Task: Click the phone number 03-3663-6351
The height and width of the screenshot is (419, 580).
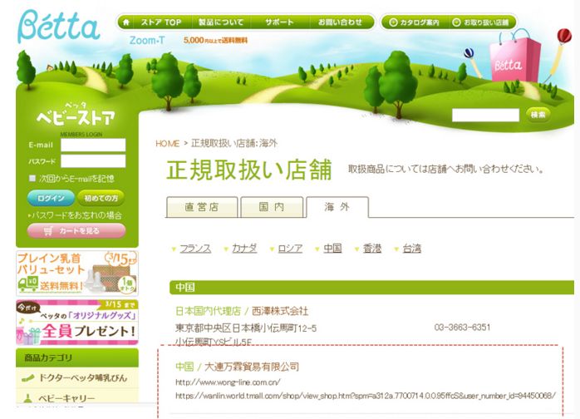Action: [462, 328]
